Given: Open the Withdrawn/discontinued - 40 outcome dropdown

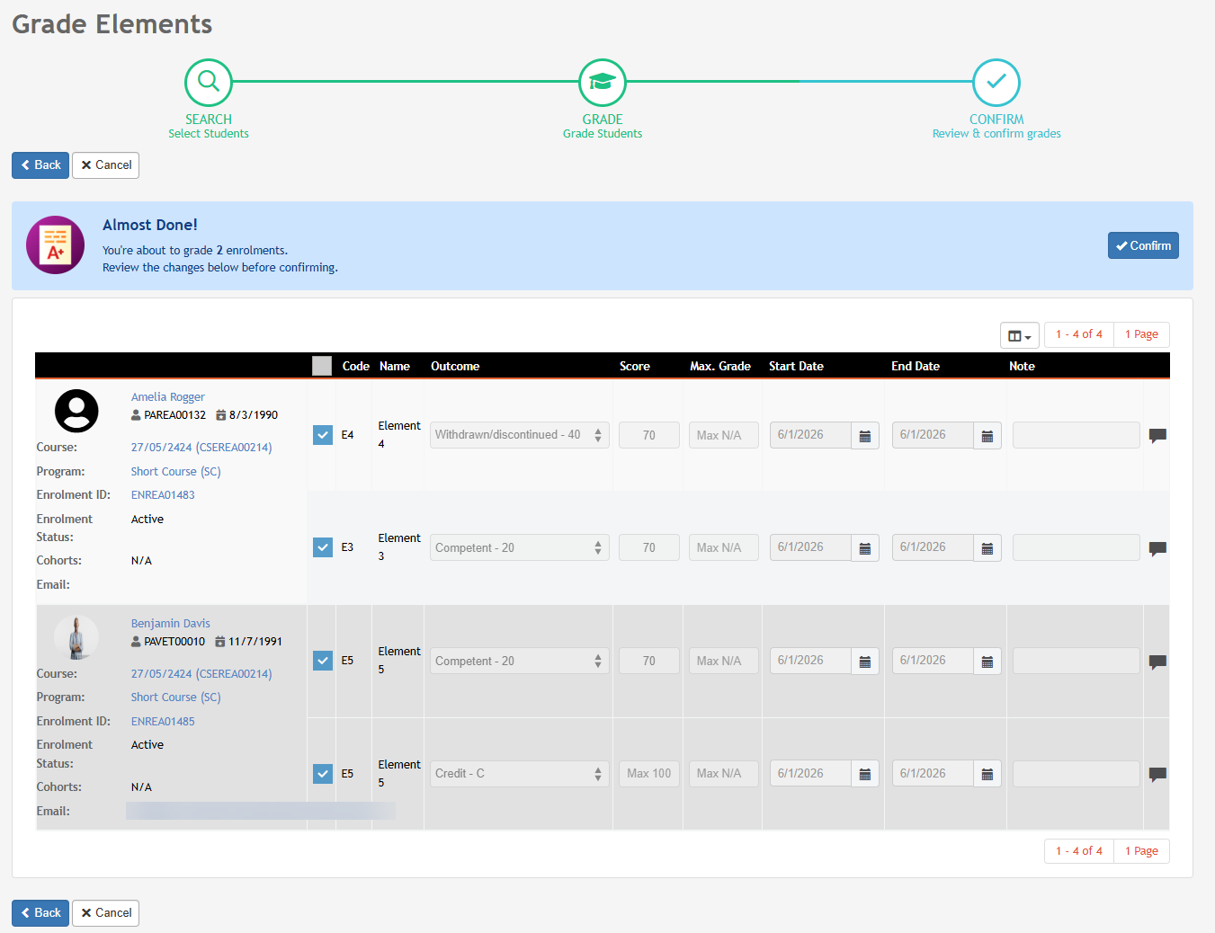Looking at the screenshot, I should click(520, 435).
